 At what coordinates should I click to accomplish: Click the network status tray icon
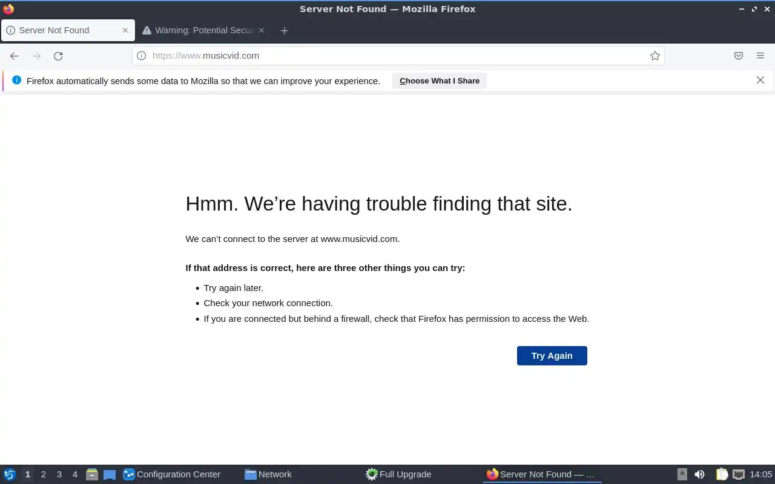click(738, 474)
